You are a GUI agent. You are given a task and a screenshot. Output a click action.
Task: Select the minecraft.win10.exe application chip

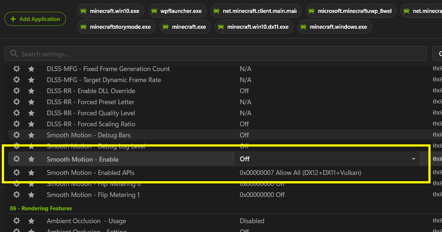point(110,11)
